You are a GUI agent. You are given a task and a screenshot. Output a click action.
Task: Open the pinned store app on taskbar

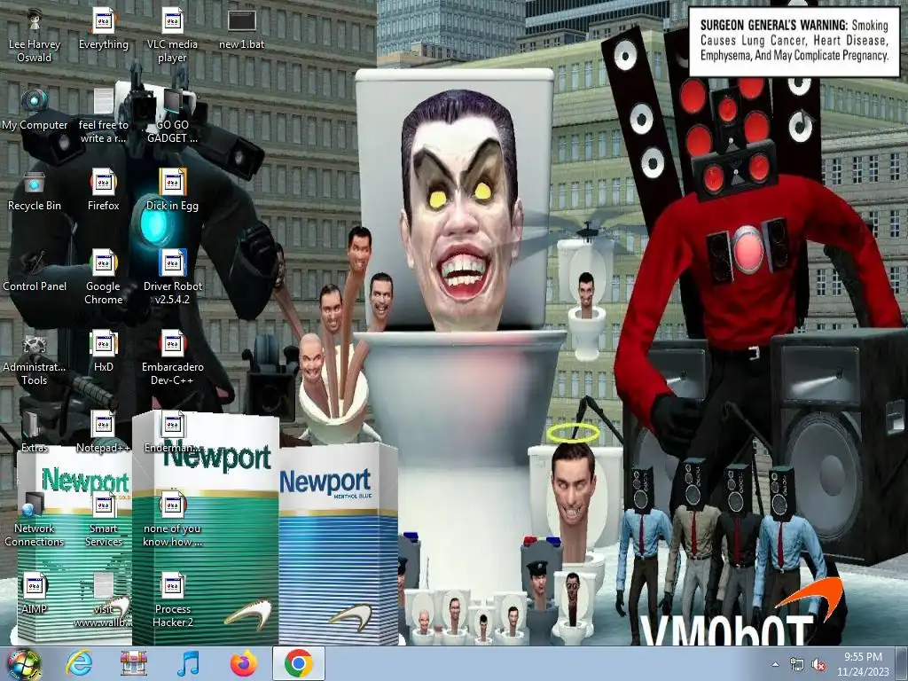(x=133, y=663)
